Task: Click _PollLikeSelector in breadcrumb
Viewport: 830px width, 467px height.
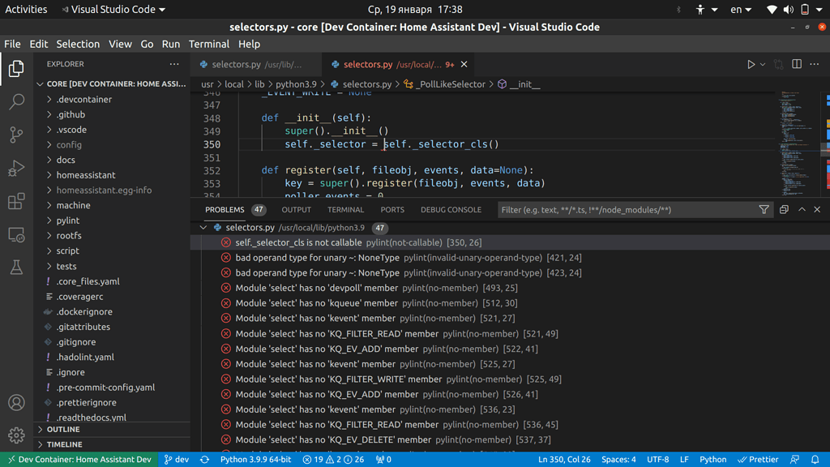Action: point(451,84)
